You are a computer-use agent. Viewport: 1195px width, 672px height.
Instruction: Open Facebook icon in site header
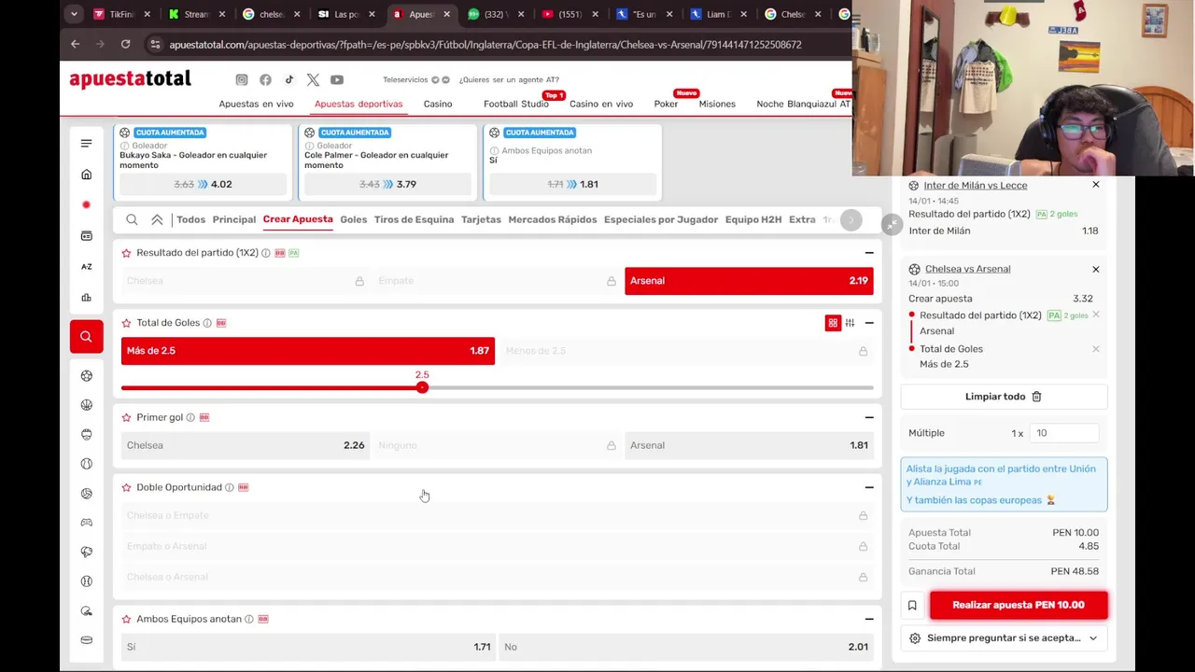(x=265, y=80)
